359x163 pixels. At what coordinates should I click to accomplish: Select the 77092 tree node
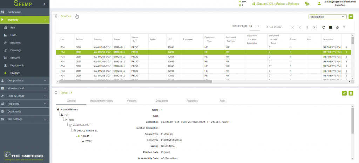pos(88,141)
